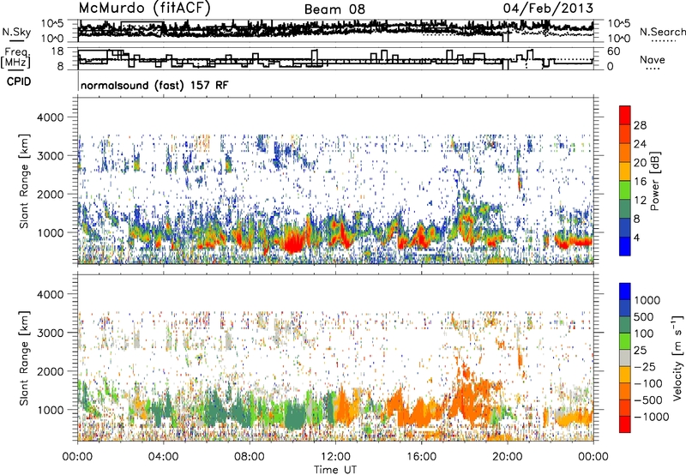The image size is (686, 475).
Task: Click the 'Power [dB]' colorbar title
Action: point(655,181)
